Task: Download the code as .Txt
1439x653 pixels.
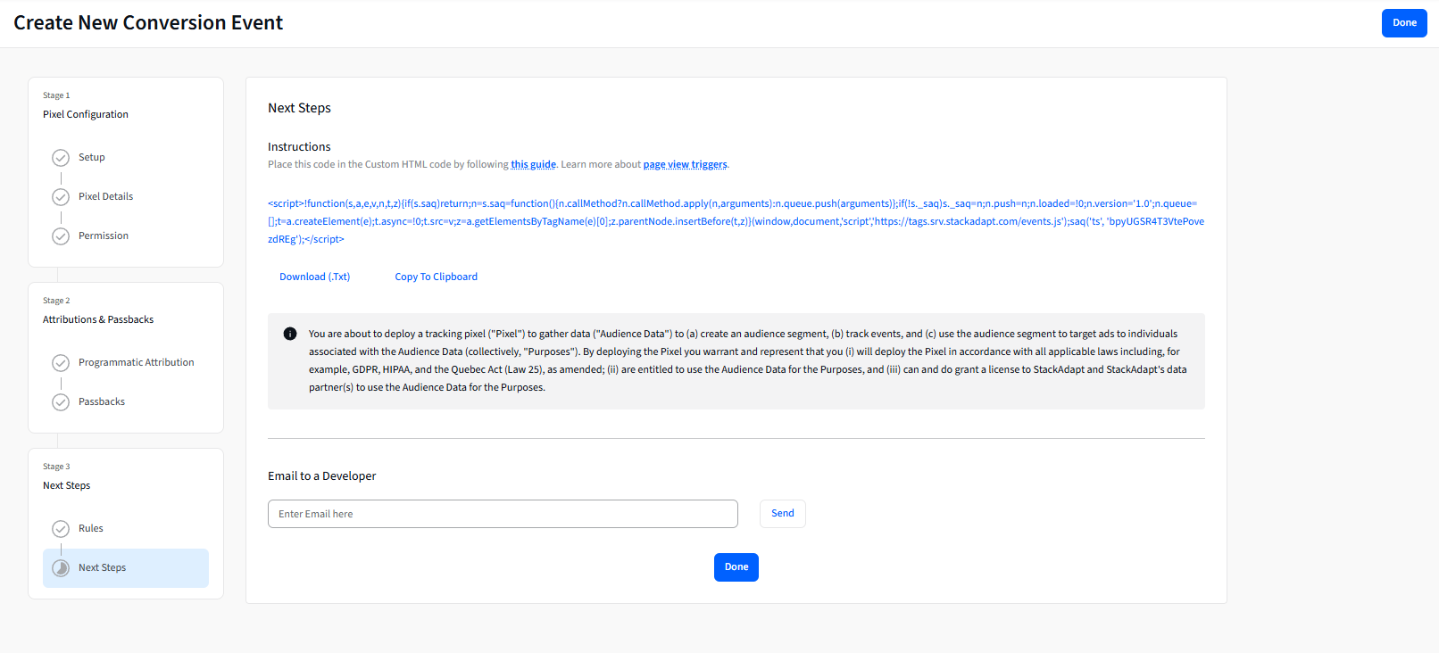Action: point(314,277)
